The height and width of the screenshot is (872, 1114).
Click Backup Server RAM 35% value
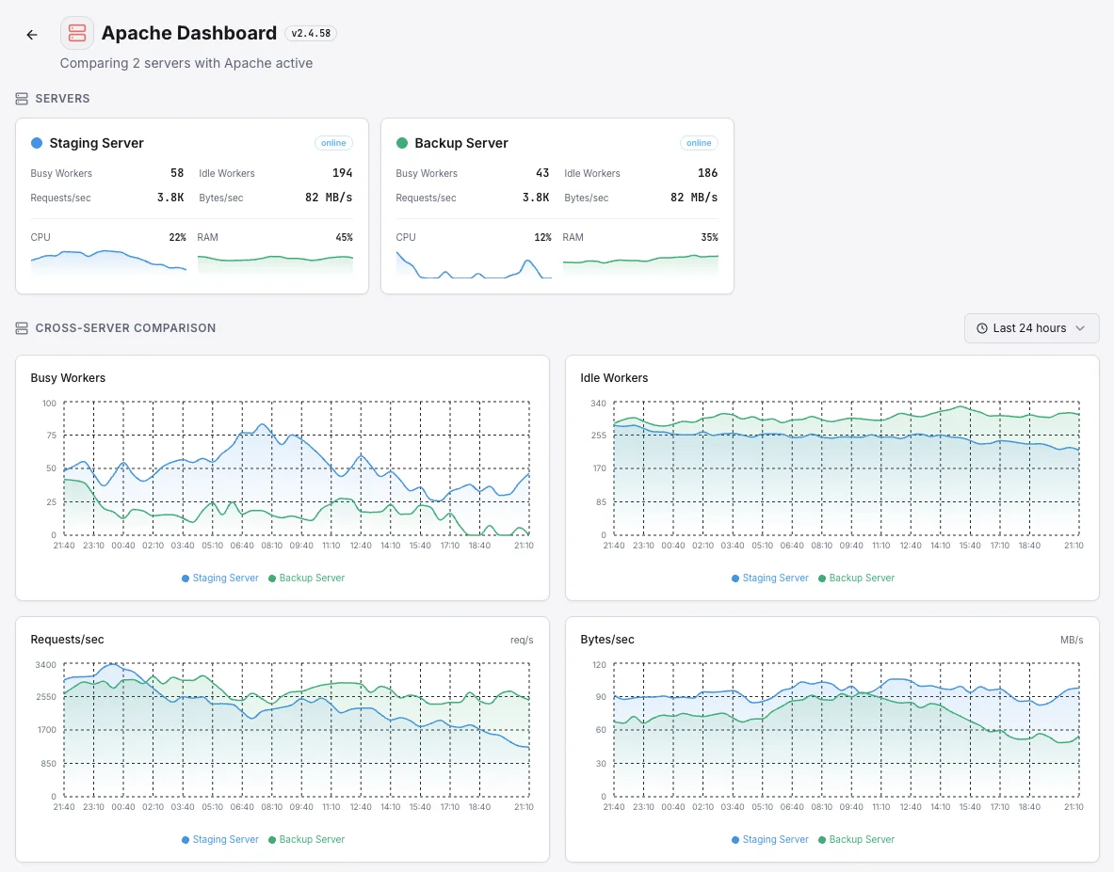point(709,238)
